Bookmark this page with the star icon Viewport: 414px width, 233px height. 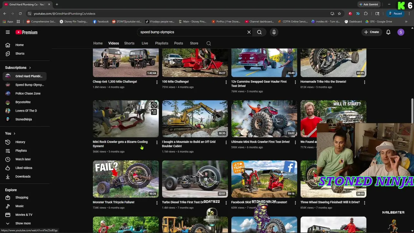tap(339, 14)
